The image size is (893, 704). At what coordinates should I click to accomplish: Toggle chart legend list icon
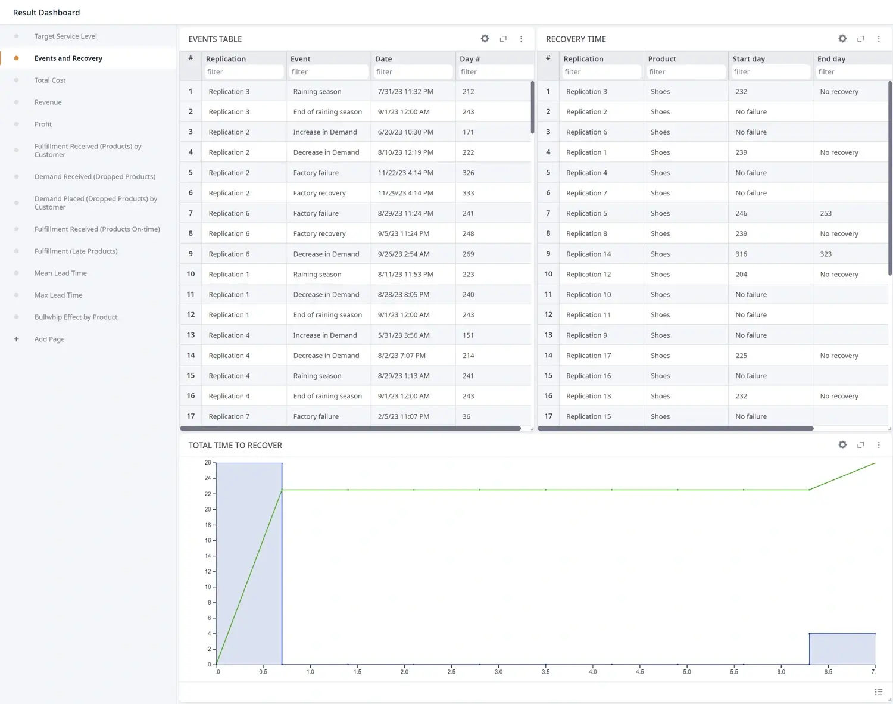tap(878, 691)
